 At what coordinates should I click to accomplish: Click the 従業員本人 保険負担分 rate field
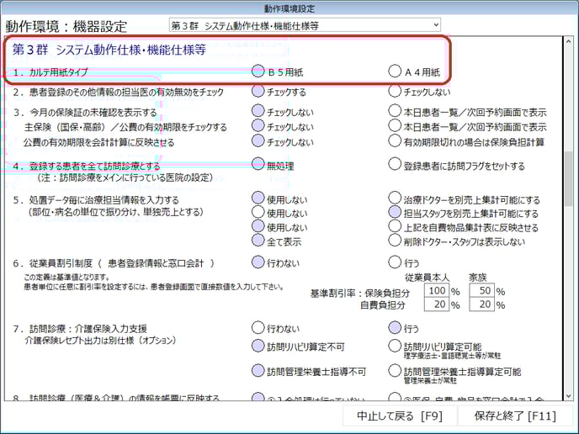434,291
